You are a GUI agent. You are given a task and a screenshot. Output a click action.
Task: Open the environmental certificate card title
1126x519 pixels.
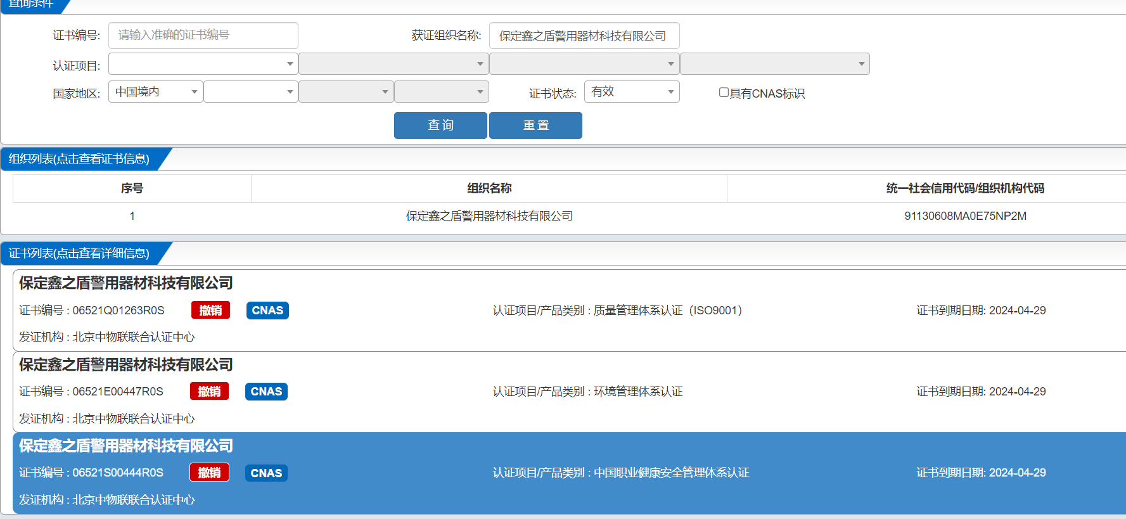[126, 365]
